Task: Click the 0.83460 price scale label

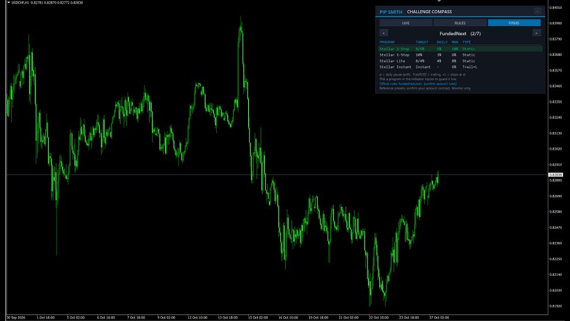Action: coord(556,86)
